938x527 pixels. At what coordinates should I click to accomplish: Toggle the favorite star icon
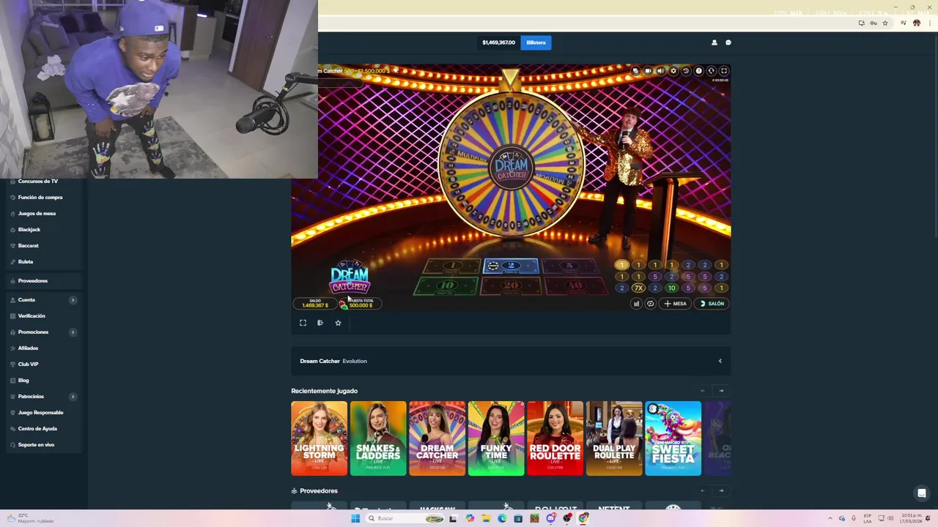[338, 323]
